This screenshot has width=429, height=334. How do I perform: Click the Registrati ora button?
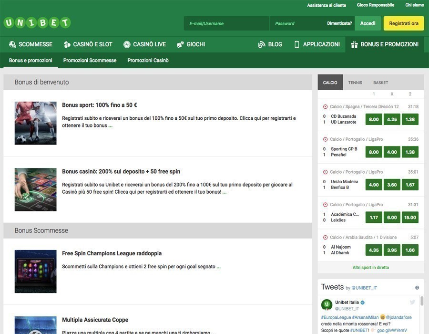(404, 23)
